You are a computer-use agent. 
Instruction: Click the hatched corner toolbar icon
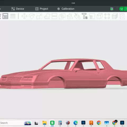92,16
